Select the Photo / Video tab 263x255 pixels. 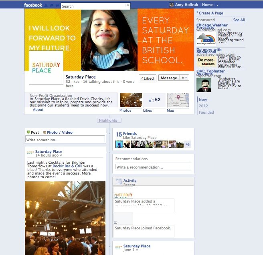(57, 132)
